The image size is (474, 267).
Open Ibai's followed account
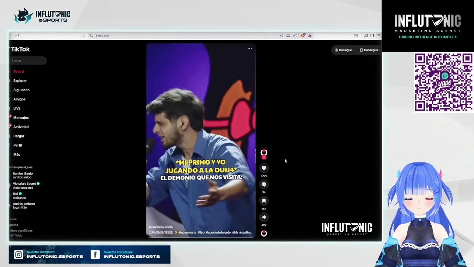(19, 195)
